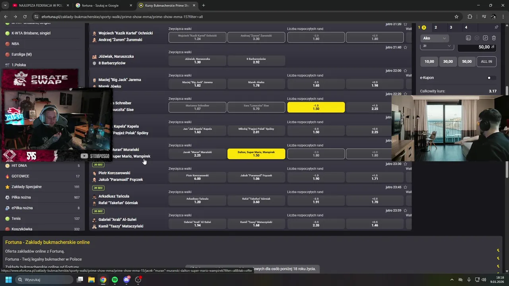
Task: Open Spotify from the taskbar
Action: [x=115, y=280]
